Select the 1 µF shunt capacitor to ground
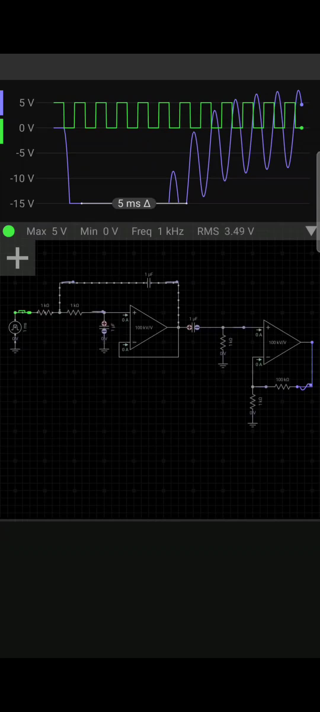Image resolution: width=320 pixels, height=712 pixels. (104, 327)
